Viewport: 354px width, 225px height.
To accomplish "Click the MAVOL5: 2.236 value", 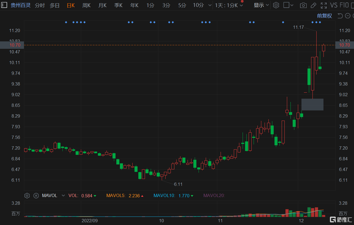I will pos(134,196).
